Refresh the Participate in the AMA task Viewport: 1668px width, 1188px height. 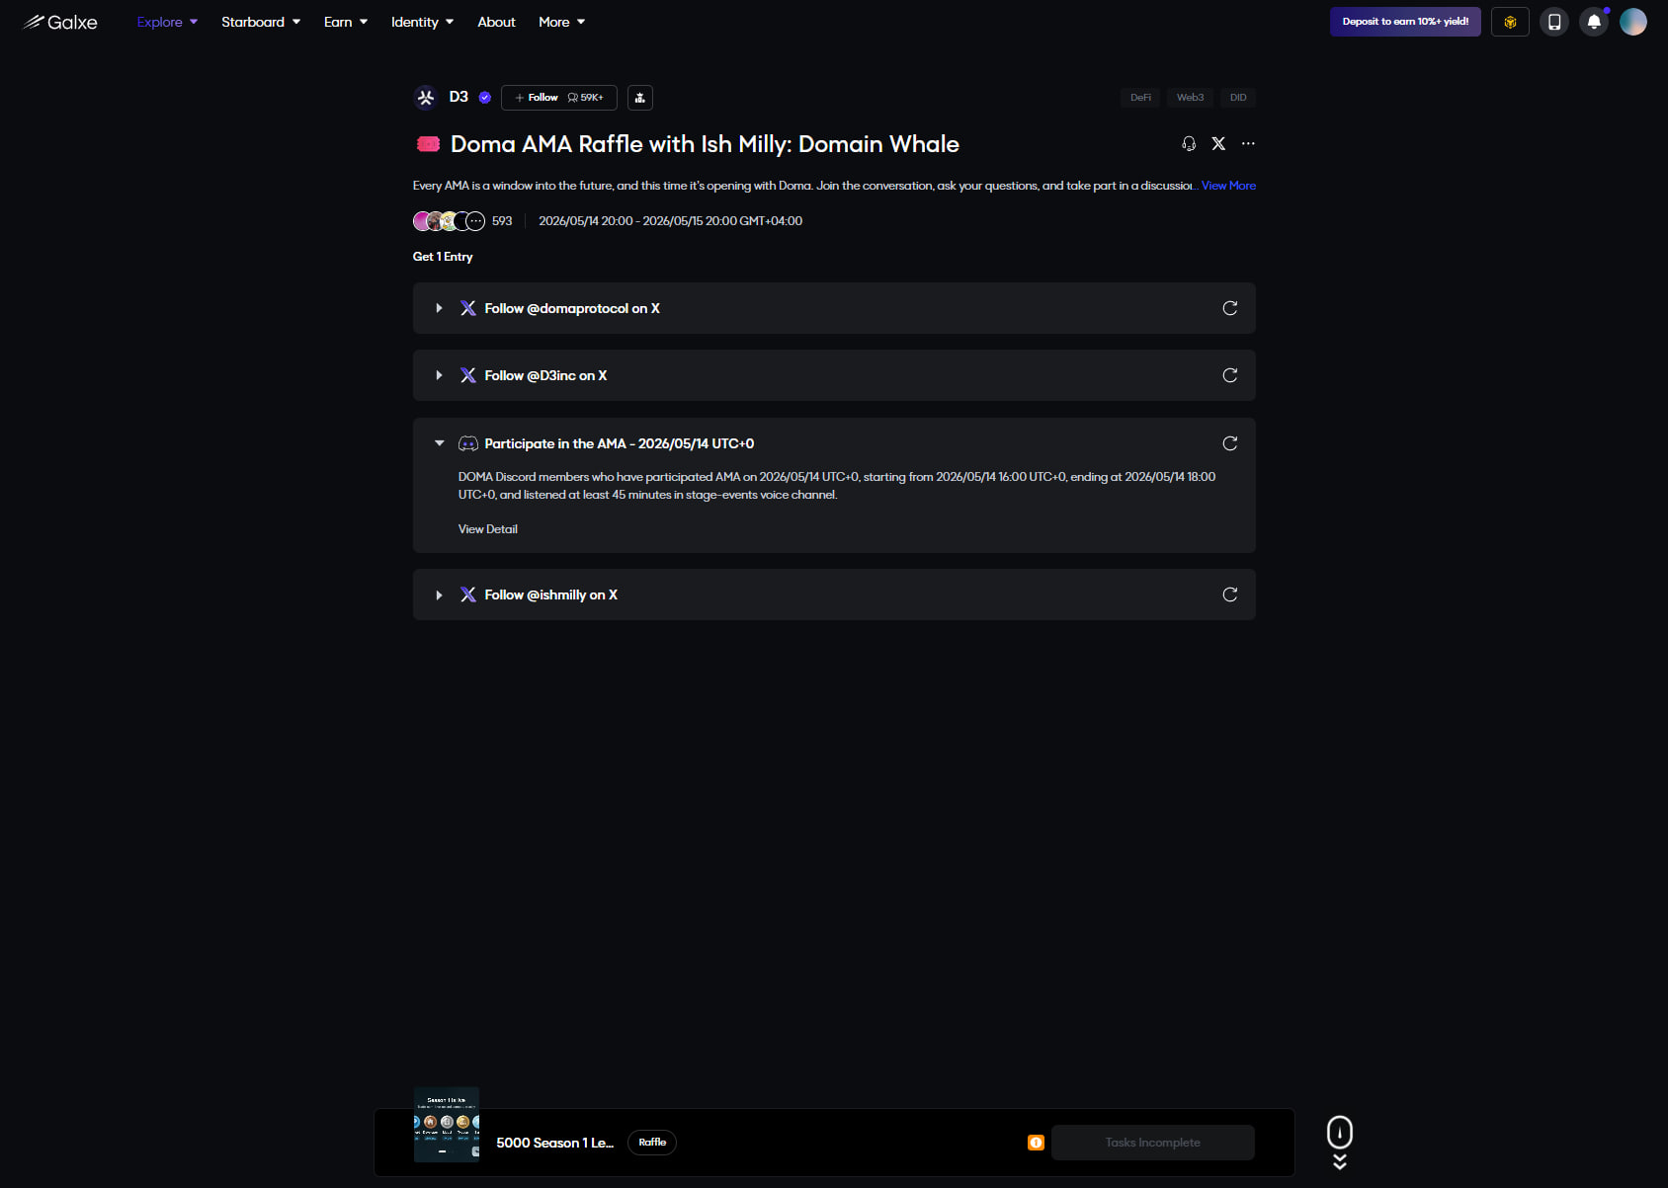point(1229,443)
